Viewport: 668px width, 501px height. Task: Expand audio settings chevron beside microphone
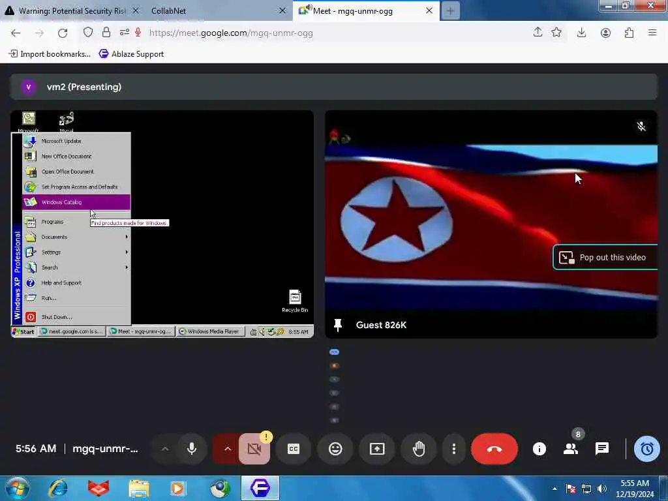(x=165, y=449)
